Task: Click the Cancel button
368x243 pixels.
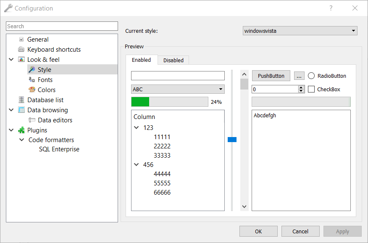Action: click(300, 232)
